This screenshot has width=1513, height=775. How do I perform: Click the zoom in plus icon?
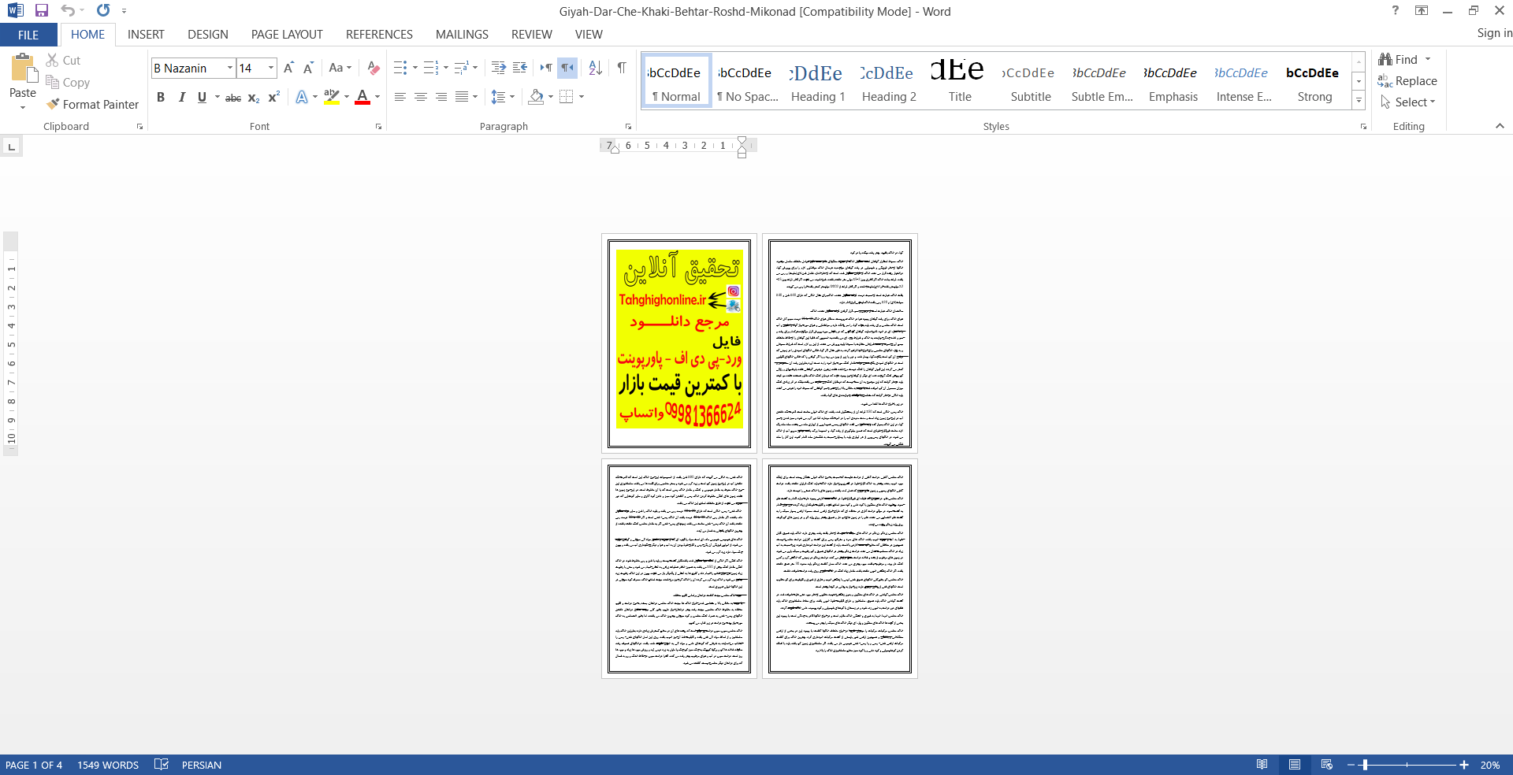[x=1464, y=765]
